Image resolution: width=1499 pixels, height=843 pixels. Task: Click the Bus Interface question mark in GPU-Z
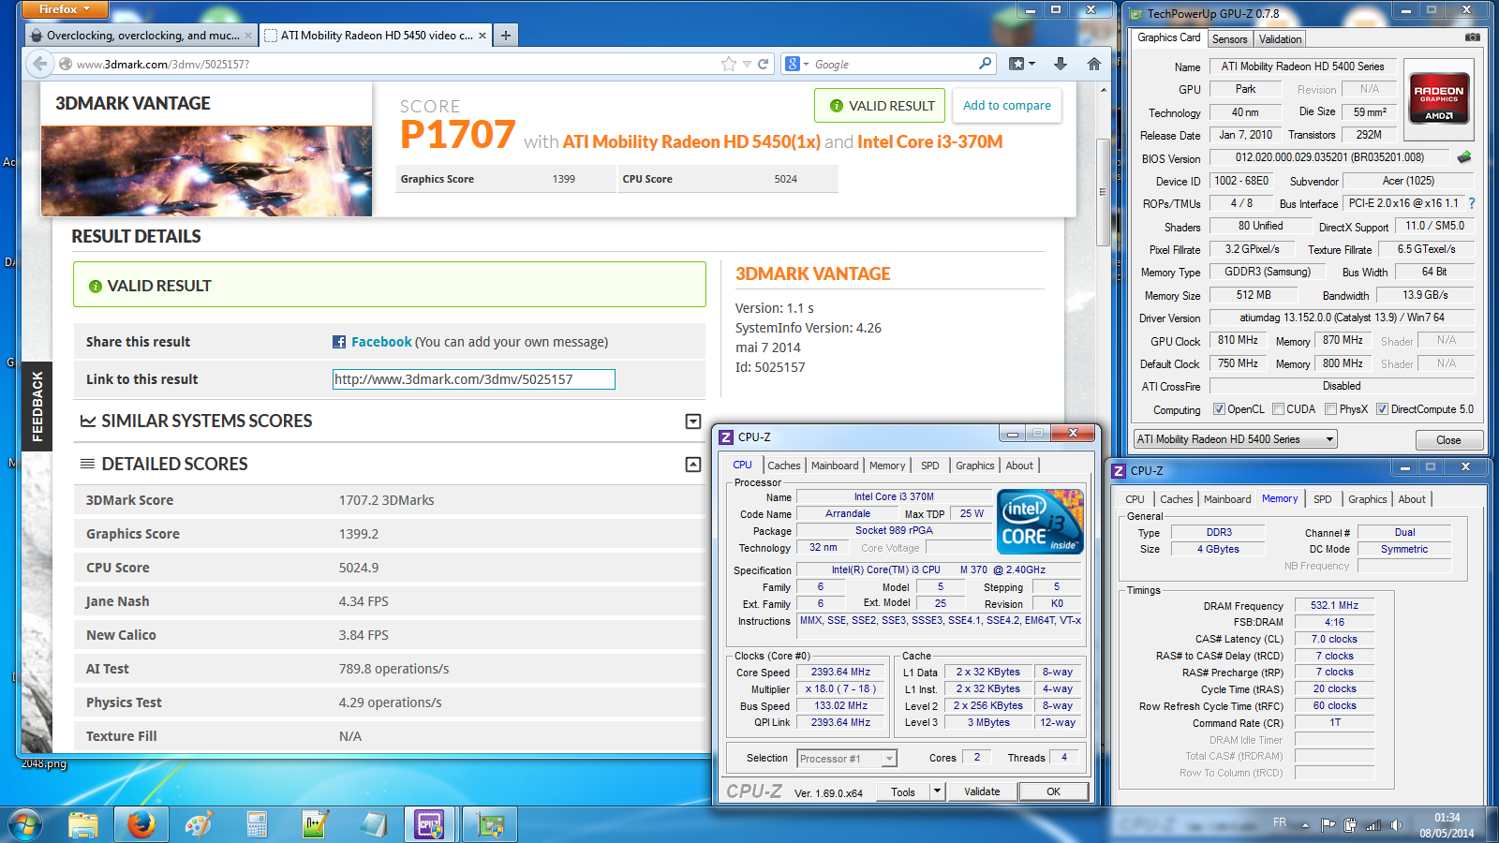click(1472, 203)
